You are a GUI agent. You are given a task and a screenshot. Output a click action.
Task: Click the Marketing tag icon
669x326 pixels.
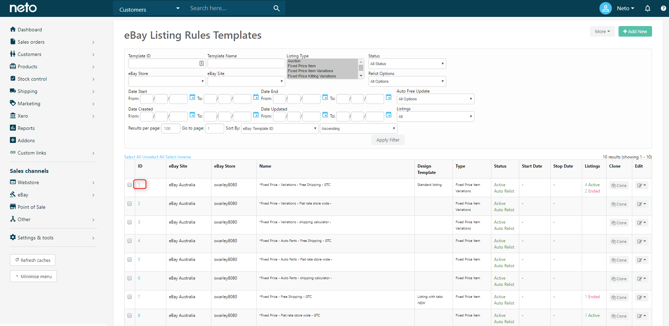[13, 103]
